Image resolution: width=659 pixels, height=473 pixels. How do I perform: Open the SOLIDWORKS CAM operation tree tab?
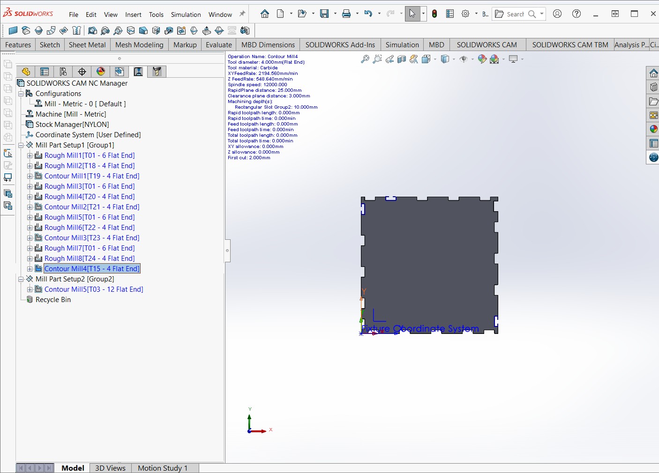(138, 72)
